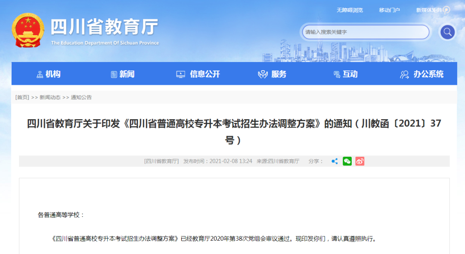Image resolution: width=465 pixels, height=254 pixels.
Task: Click the 办公系统 user icon
Action: pyautogui.click(x=404, y=74)
